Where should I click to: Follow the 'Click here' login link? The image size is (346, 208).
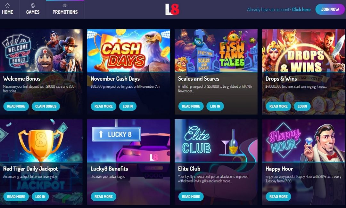[x=301, y=10]
